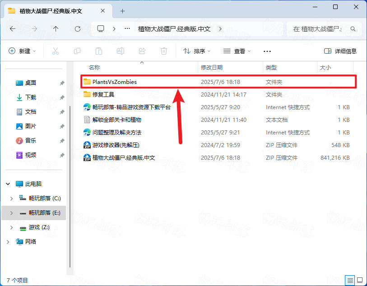The width and height of the screenshot is (367, 286).
Task: Unpin 图片 using its pin icon
Action: tap(62, 126)
